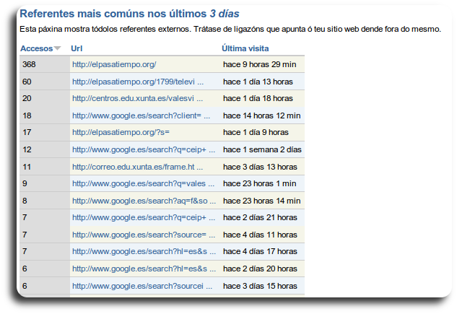
Task: Open the google.es/search?q=vales link
Action: click(144, 183)
